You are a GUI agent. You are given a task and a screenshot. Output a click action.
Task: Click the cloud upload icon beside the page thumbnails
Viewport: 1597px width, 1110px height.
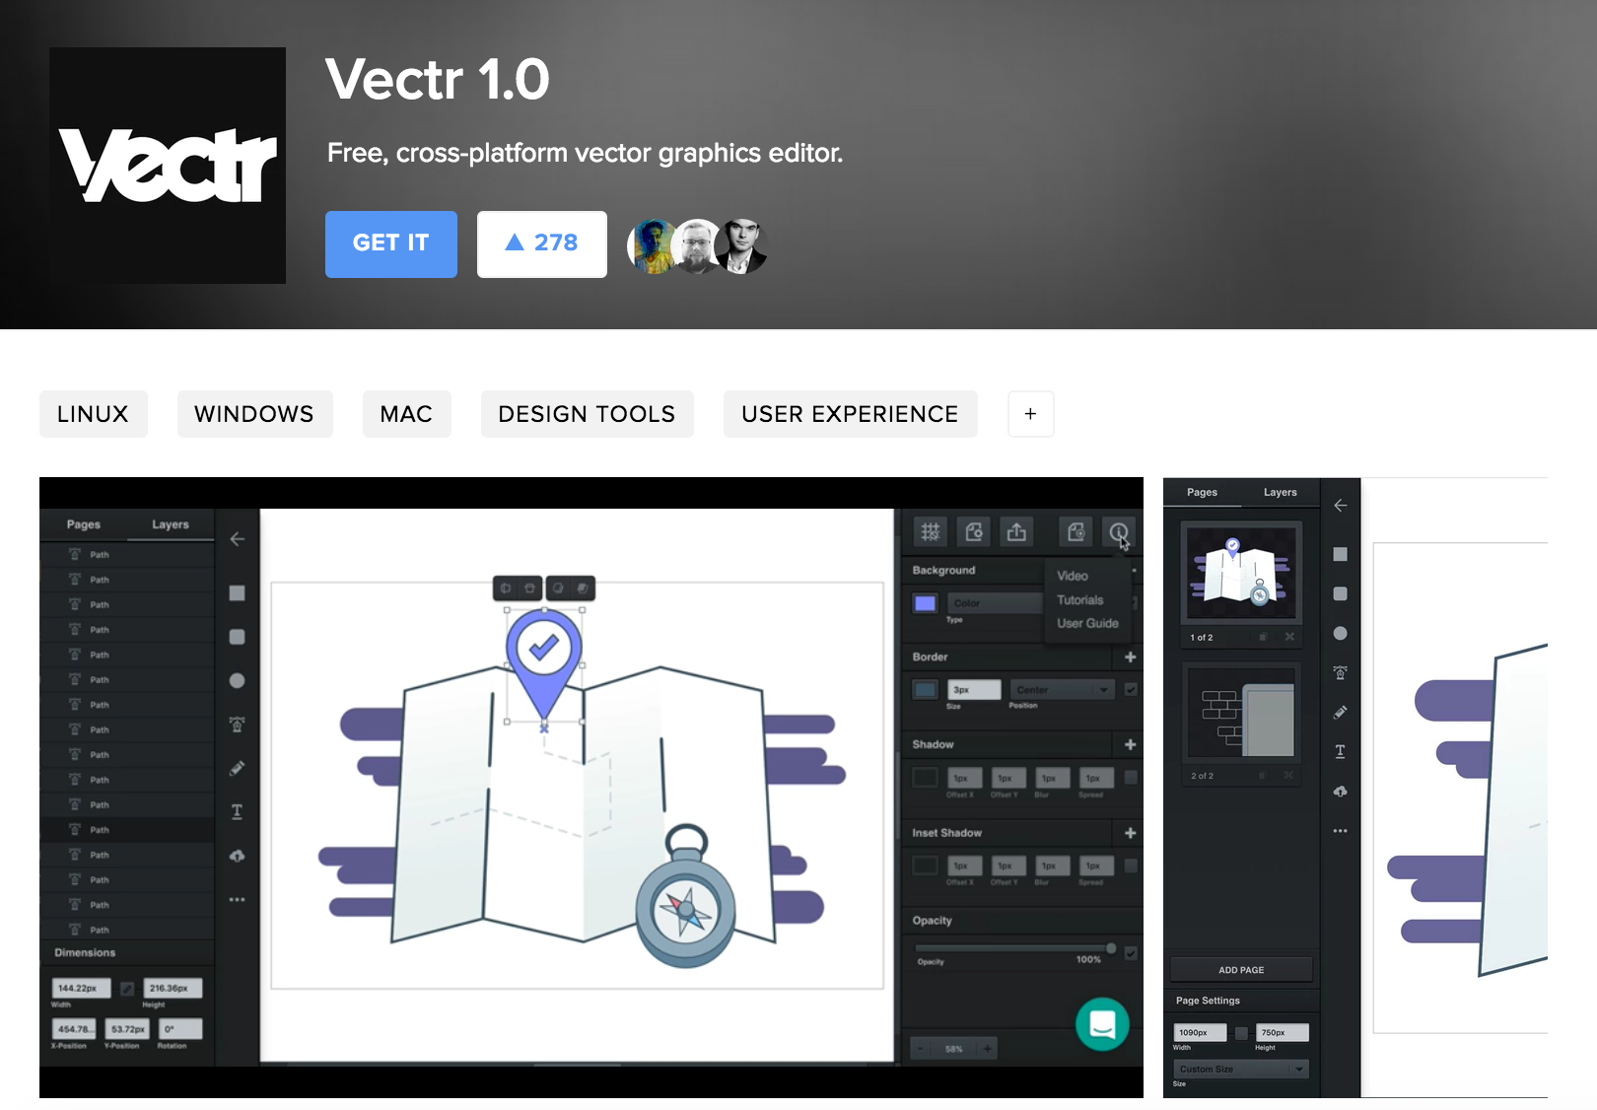click(x=1340, y=791)
